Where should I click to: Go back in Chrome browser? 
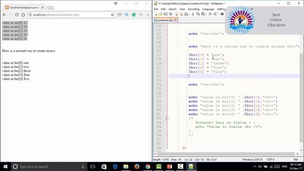tap(4, 15)
